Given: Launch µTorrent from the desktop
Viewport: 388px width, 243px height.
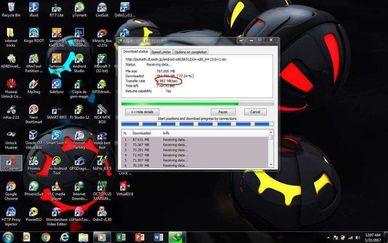Looking at the screenshot, I should tap(79, 9).
